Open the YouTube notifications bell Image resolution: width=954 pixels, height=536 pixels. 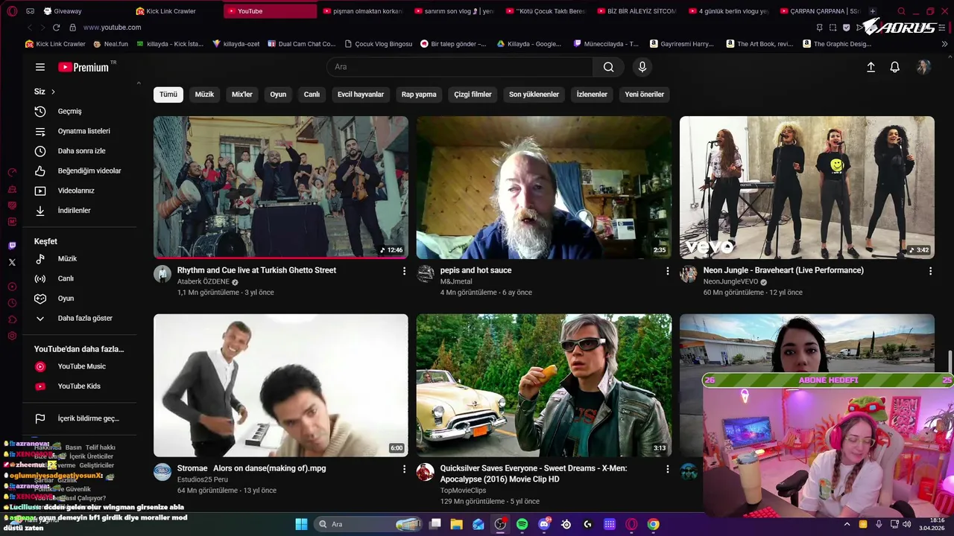point(894,67)
